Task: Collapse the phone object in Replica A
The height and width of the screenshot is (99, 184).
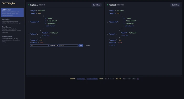Action: pyautogui.click(x=29, y=34)
